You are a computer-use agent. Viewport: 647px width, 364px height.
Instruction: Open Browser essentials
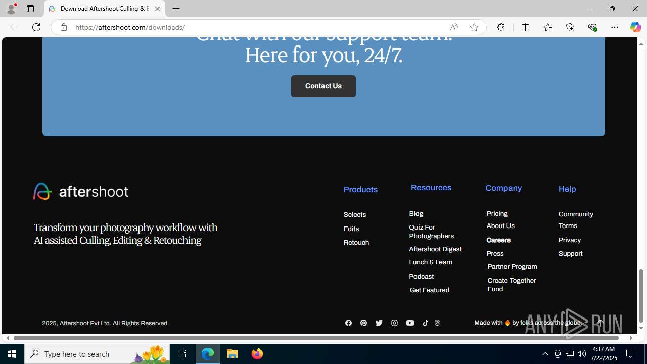[x=592, y=27]
